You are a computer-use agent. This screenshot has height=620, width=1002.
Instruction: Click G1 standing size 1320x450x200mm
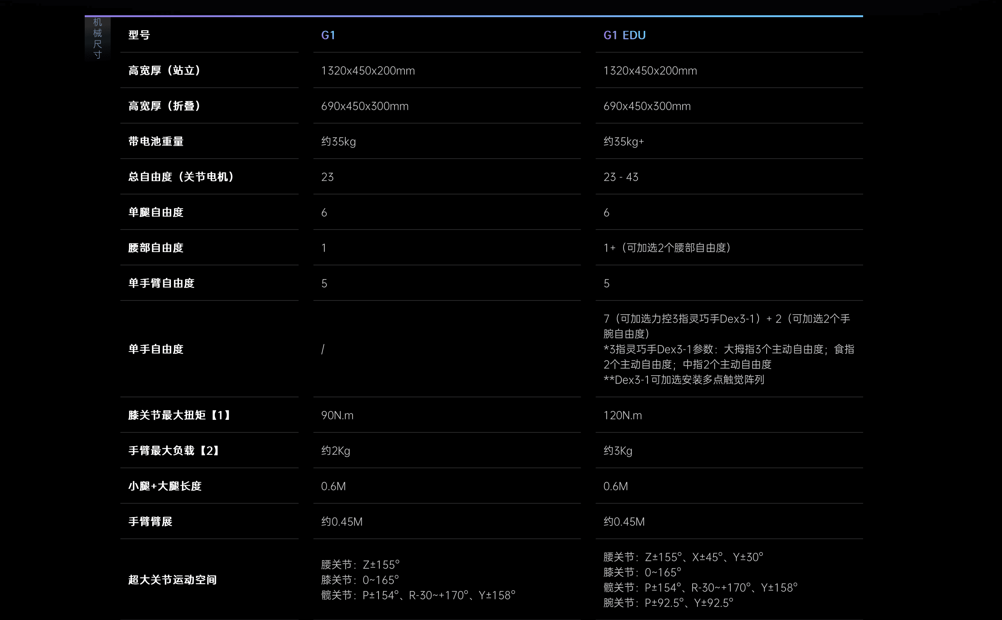click(368, 71)
